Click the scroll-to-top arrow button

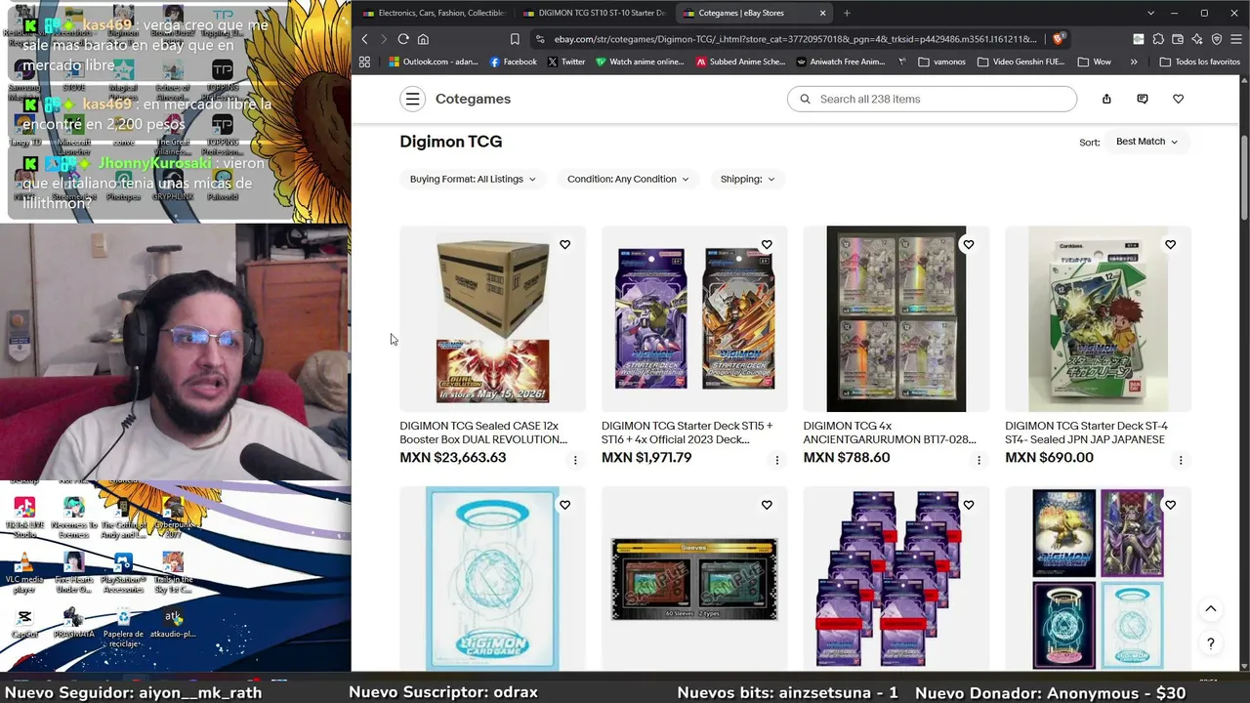[1211, 609]
